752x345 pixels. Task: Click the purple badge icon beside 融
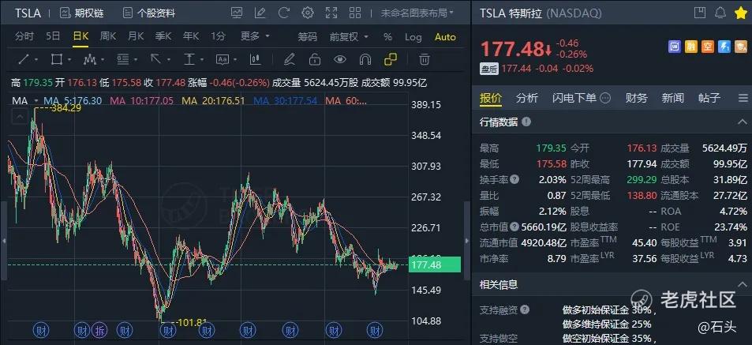[675, 47]
